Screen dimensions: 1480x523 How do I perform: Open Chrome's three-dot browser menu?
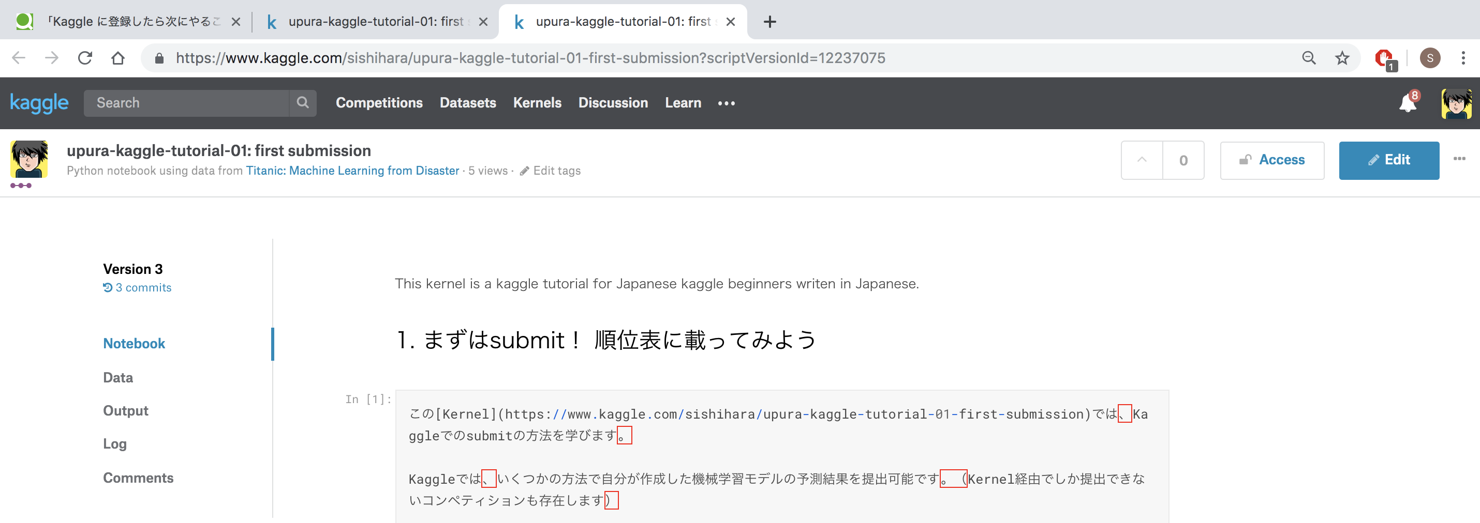coord(1463,58)
